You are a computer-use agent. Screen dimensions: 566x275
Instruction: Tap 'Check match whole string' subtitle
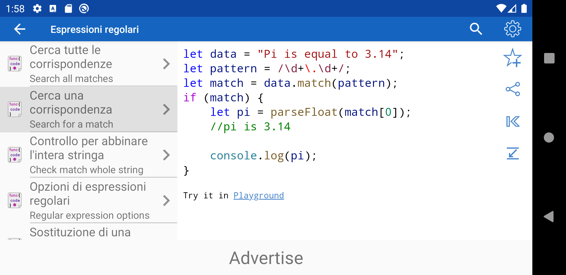tap(86, 170)
